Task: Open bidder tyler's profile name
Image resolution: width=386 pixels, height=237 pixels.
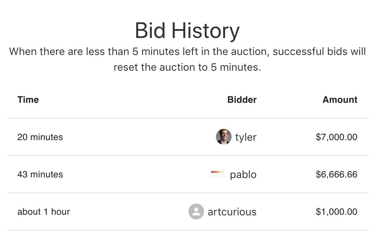Action: tap(246, 137)
